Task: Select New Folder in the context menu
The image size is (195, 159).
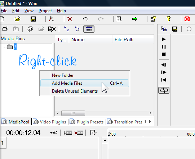Action: pos(63,75)
